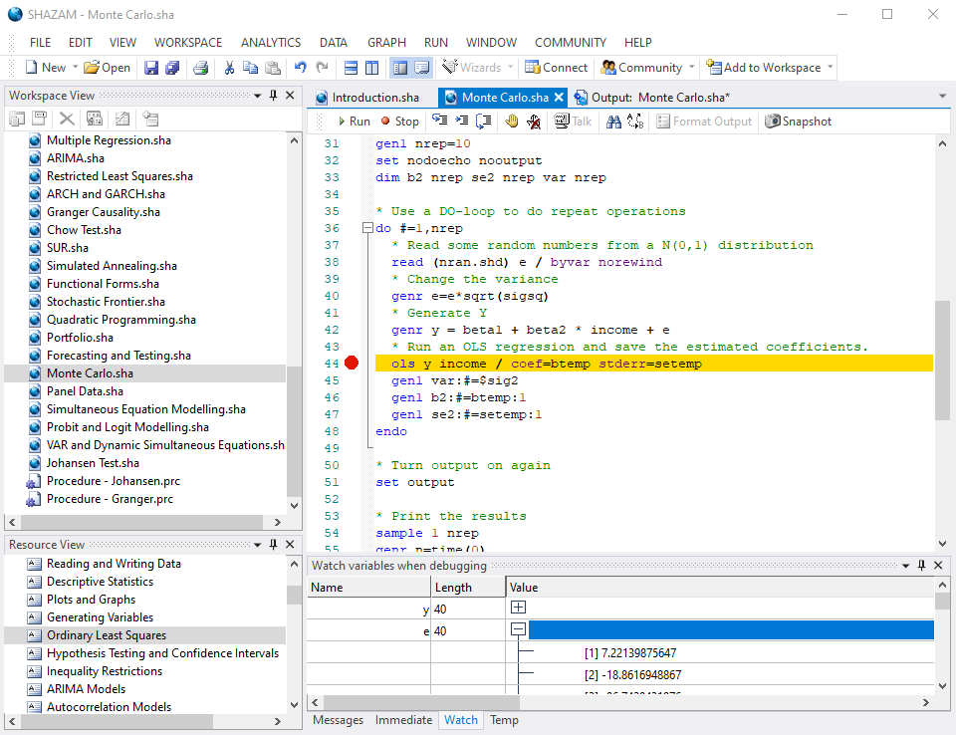Click the Undo arrow icon
The width and height of the screenshot is (956, 735).
pos(300,67)
